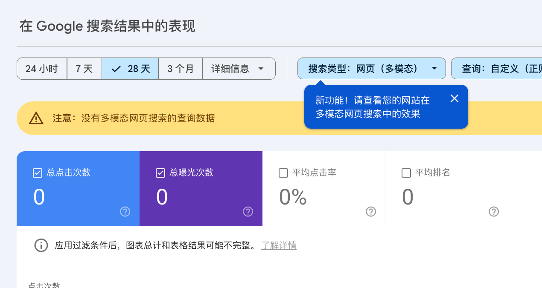
Task: Enable the 平均点击率 checkbox
Action: [283, 173]
